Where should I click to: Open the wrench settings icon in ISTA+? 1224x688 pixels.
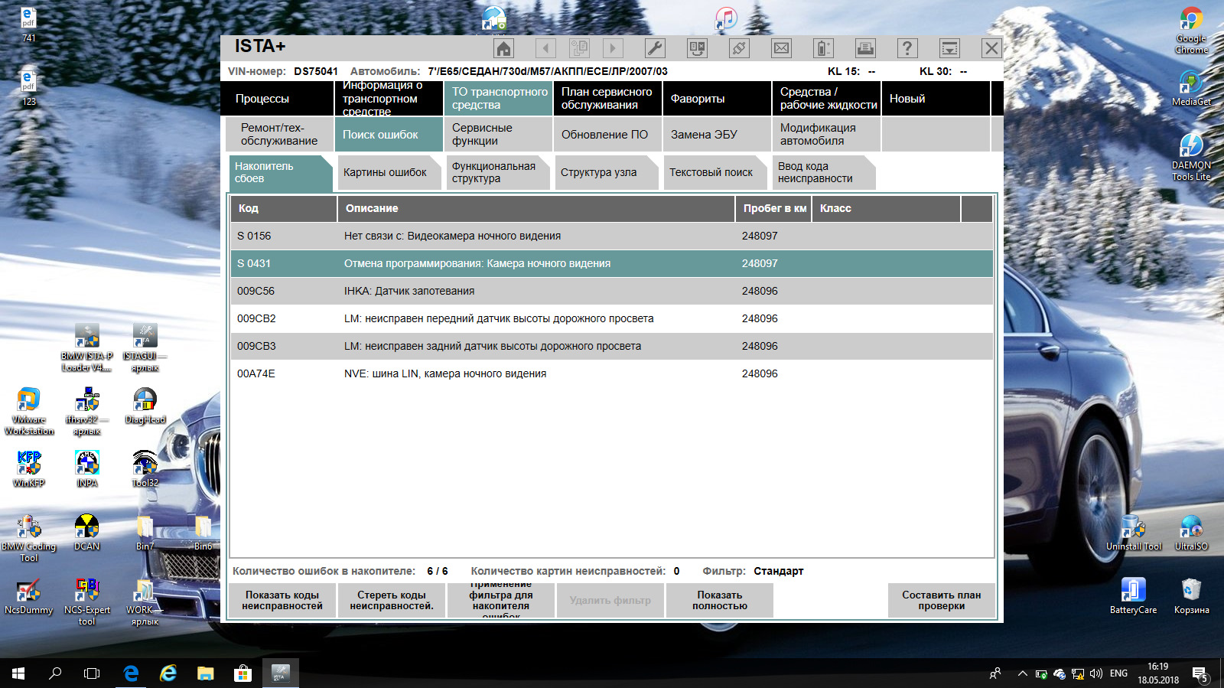[655, 48]
